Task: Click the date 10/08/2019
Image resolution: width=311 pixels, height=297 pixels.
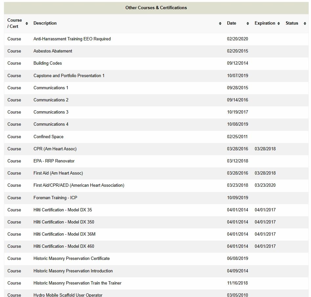Action: pos(237,124)
